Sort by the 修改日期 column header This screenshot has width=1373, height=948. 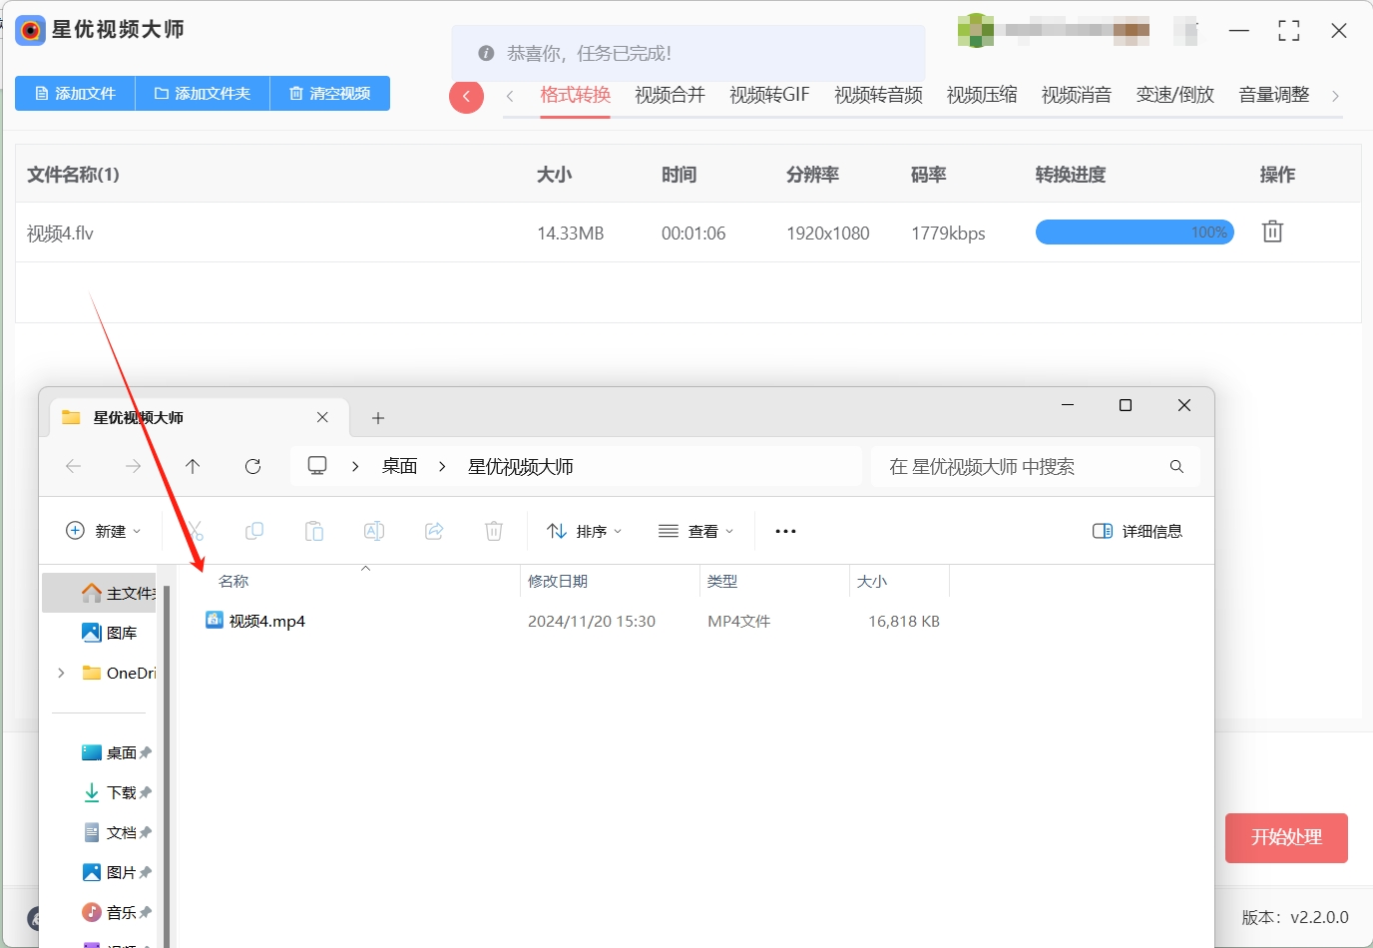click(x=558, y=581)
